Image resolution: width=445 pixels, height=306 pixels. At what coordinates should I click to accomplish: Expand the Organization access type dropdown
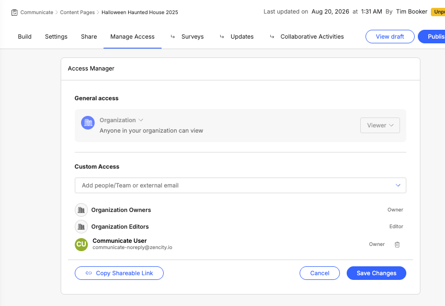pyautogui.click(x=121, y=120)
